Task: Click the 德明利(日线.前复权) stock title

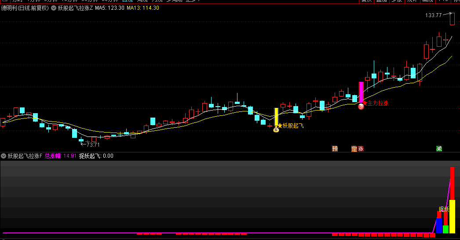Action: [x=25, y=8]
